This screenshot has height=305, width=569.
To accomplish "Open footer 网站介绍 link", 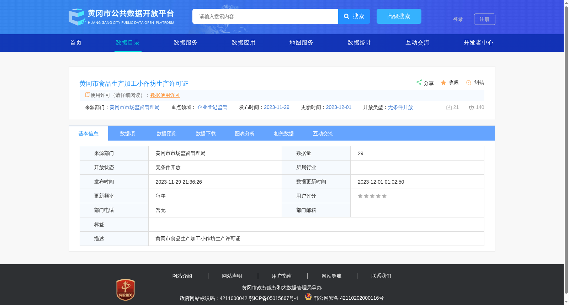I will pos(182,276).
